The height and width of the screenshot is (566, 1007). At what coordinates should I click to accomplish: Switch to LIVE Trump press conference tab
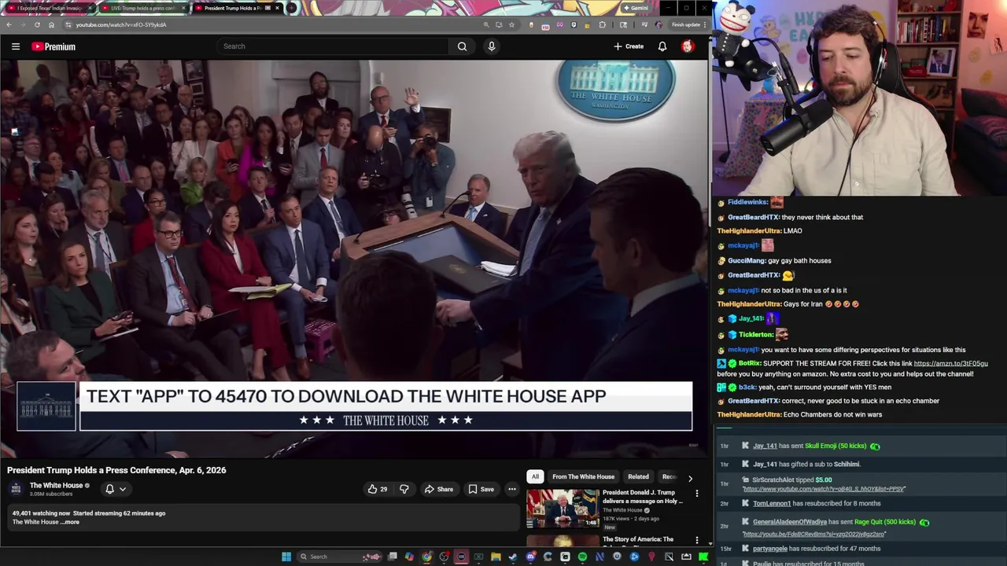point(144,8)
